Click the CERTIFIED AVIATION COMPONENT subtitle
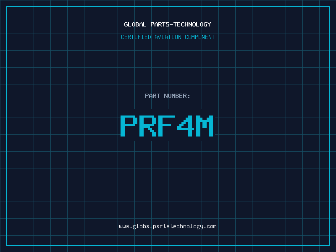Screen dimensions: 336x252 pyautogui.click(x=168, y=37)
